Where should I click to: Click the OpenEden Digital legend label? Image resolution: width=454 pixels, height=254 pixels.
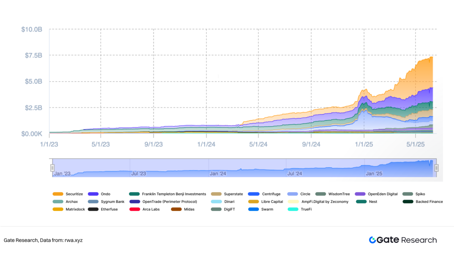click(382, 194)
